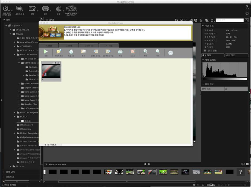Open the star rating filter
251x187 pixels.
click(213, 20)
